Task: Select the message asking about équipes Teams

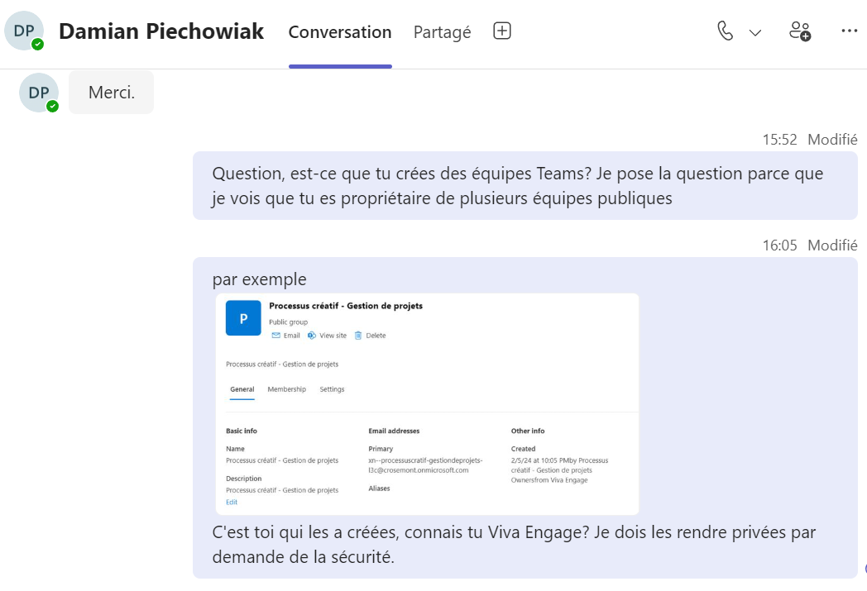Action: pyautogui.click(x=518, y=186)
